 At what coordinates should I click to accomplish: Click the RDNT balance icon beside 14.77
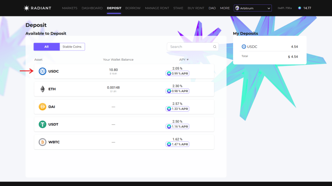pos(300,8)
